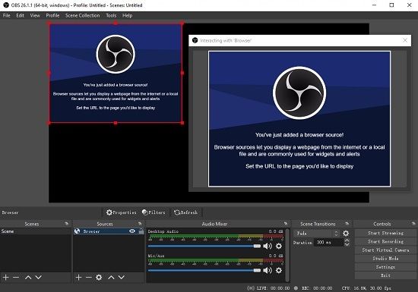
Task: Pop out the Scenes dock panel
Action: pyautogui.click(x=67, y=224)
